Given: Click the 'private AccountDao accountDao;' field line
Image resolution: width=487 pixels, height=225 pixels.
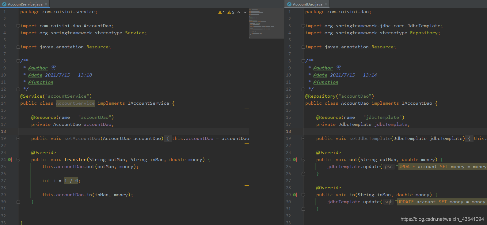Looking at the screenshot, I should (72, 124).
